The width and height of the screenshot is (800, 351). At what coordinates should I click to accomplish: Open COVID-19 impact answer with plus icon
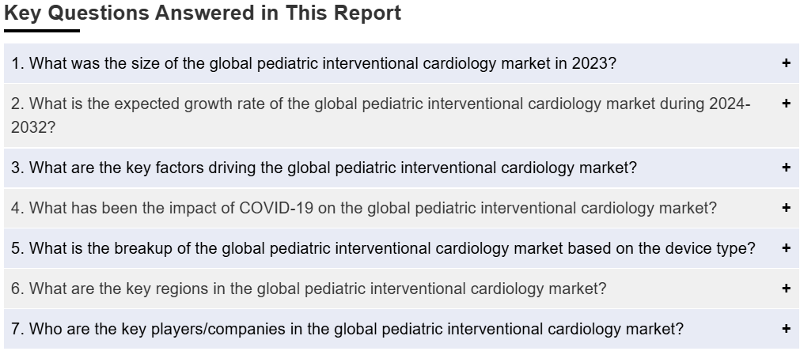coord(786,208)
